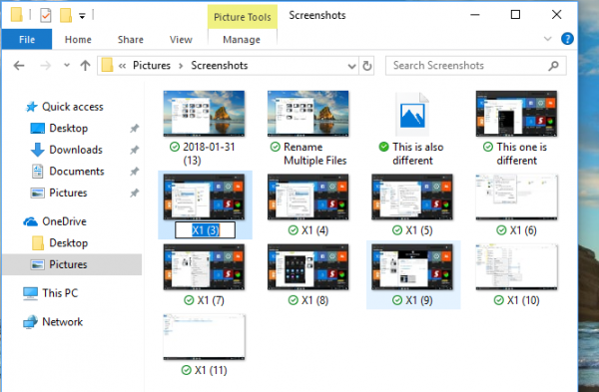This screenshot has height=392, width=599.
Task: Go up one folder level
Action: click(x=85, y=66)
